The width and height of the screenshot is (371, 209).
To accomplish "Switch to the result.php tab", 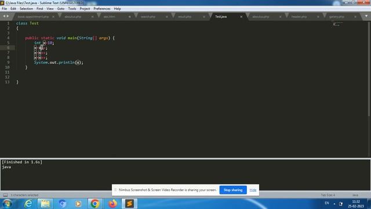I will click(x=184, y=17).
